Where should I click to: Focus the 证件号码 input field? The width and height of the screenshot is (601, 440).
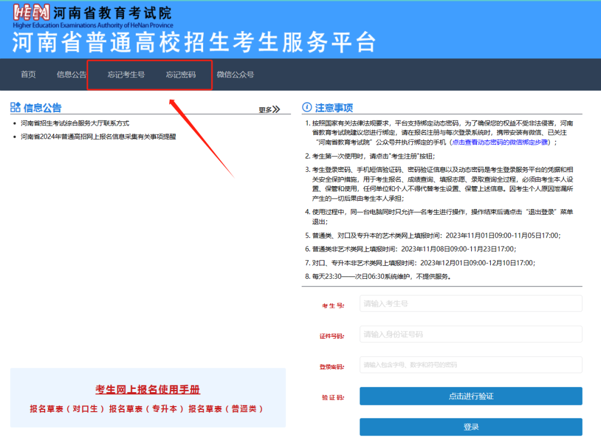(470, 334)
